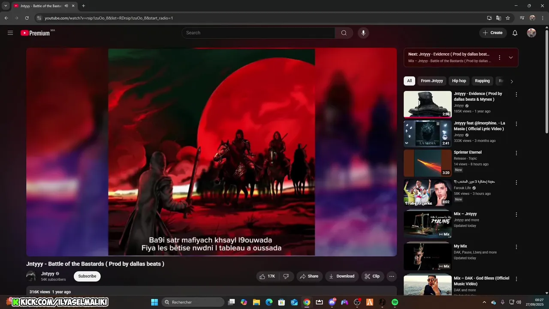
Task: Show more filter chips with arrow
Action: tap(511, 81)
